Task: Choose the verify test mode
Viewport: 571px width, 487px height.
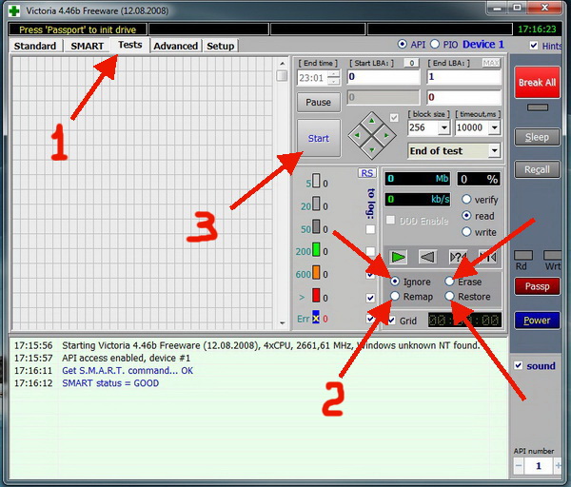Action: [466, 200]
